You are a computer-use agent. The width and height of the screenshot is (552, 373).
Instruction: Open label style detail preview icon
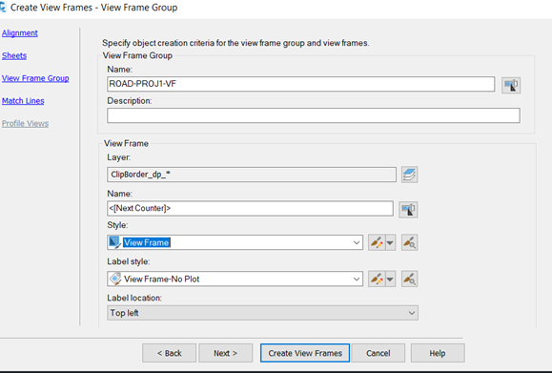click(409, 279)
